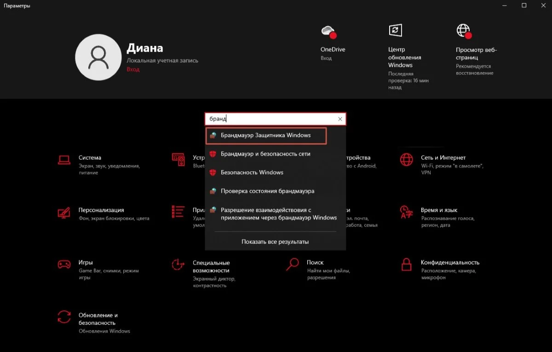552x352 pixels.
Task: Open the System laptop icon
Action: [64, 160]
